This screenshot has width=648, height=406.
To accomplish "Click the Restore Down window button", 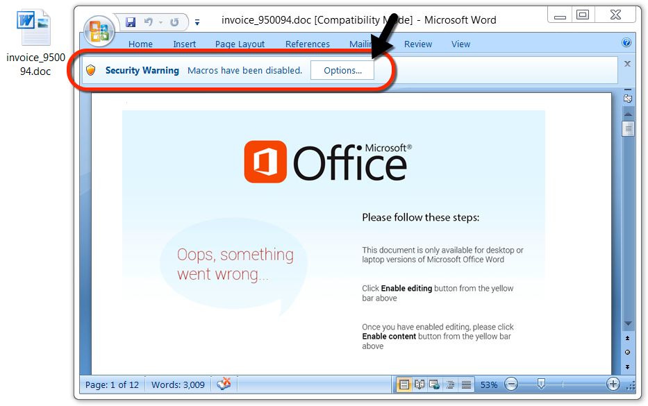I will tap(583, 15).
